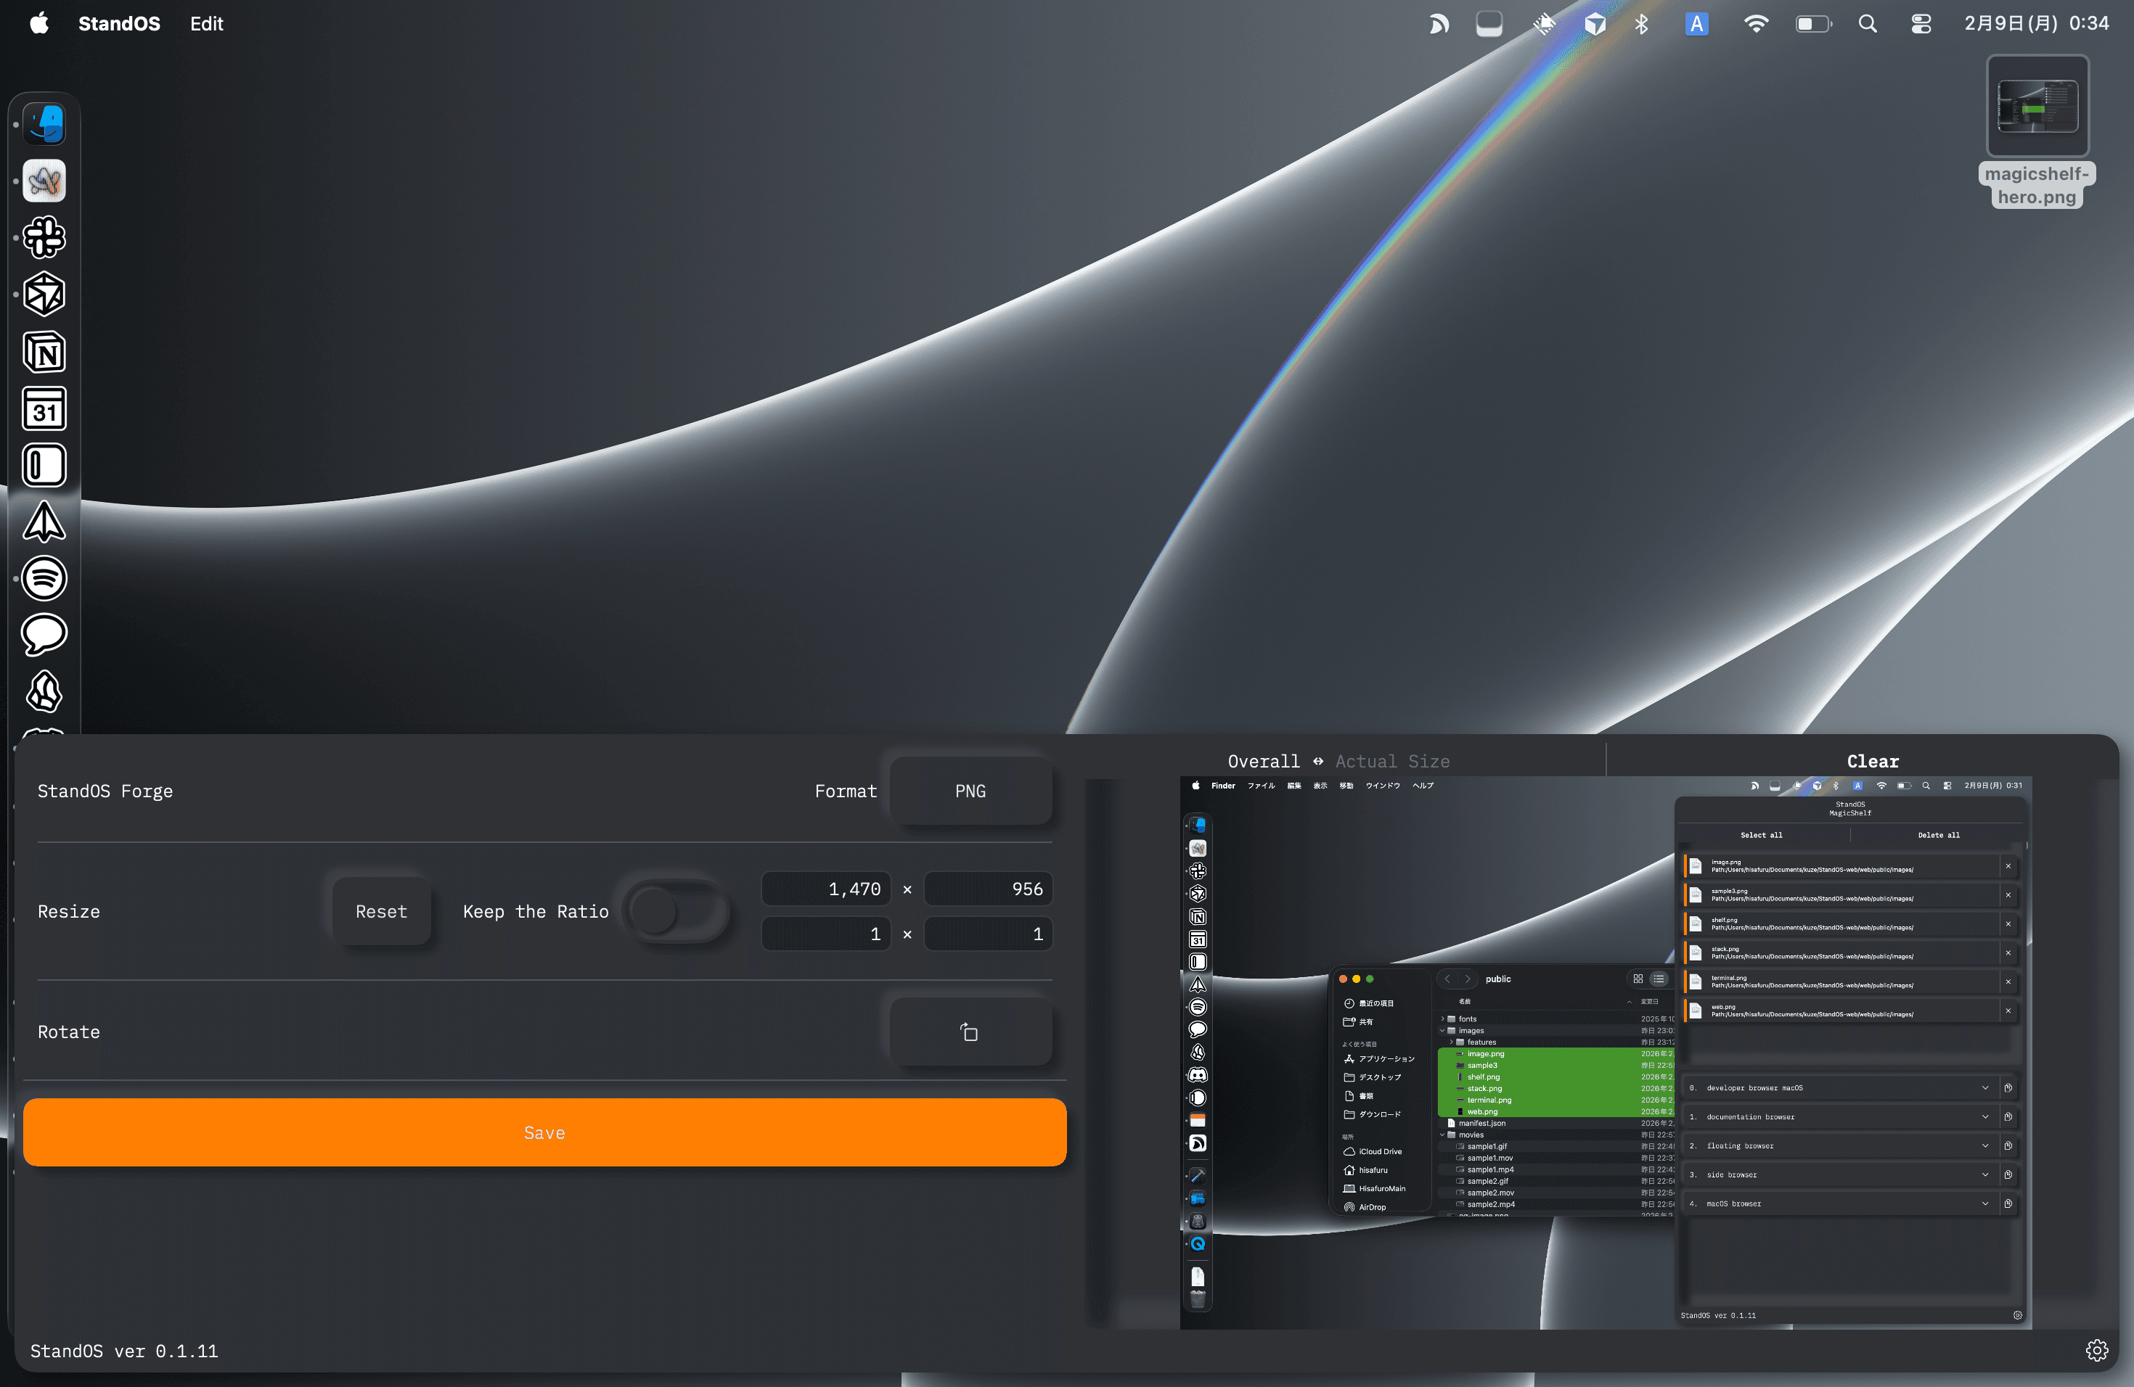2134x1387 pixels.
Task: Open Spotify from the dock
Action: pos(44,579)
